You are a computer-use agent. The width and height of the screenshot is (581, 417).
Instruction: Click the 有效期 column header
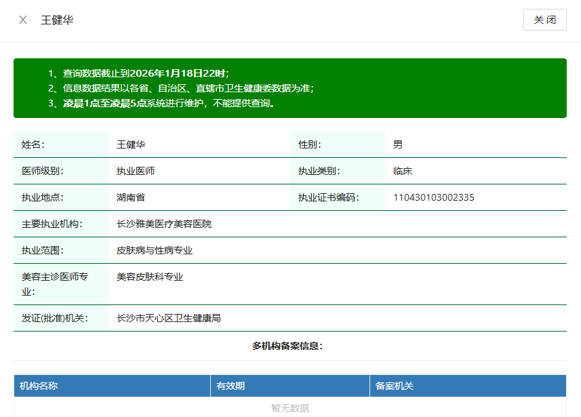(231, 386)
